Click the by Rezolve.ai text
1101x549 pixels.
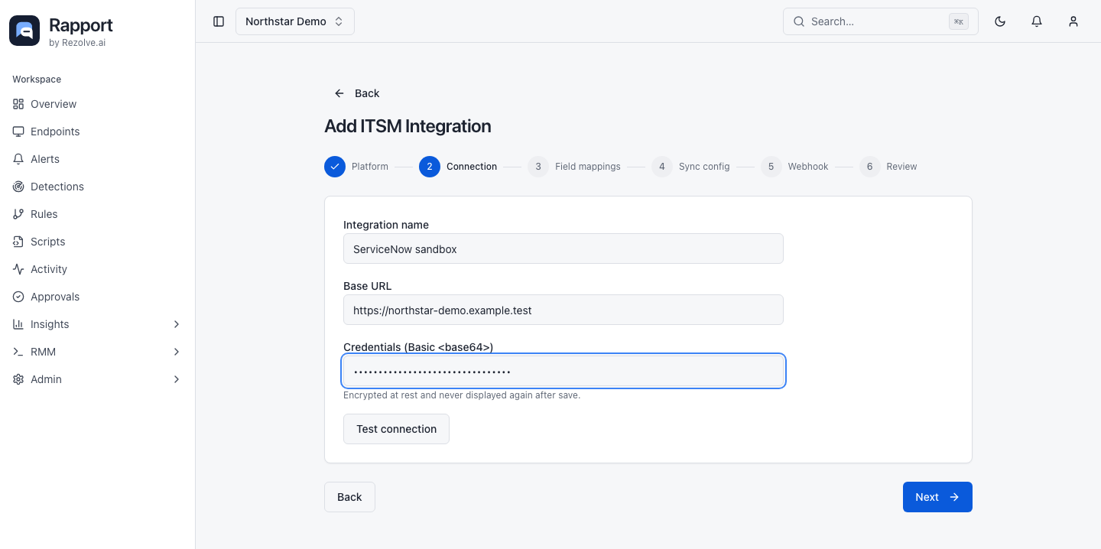77,43
